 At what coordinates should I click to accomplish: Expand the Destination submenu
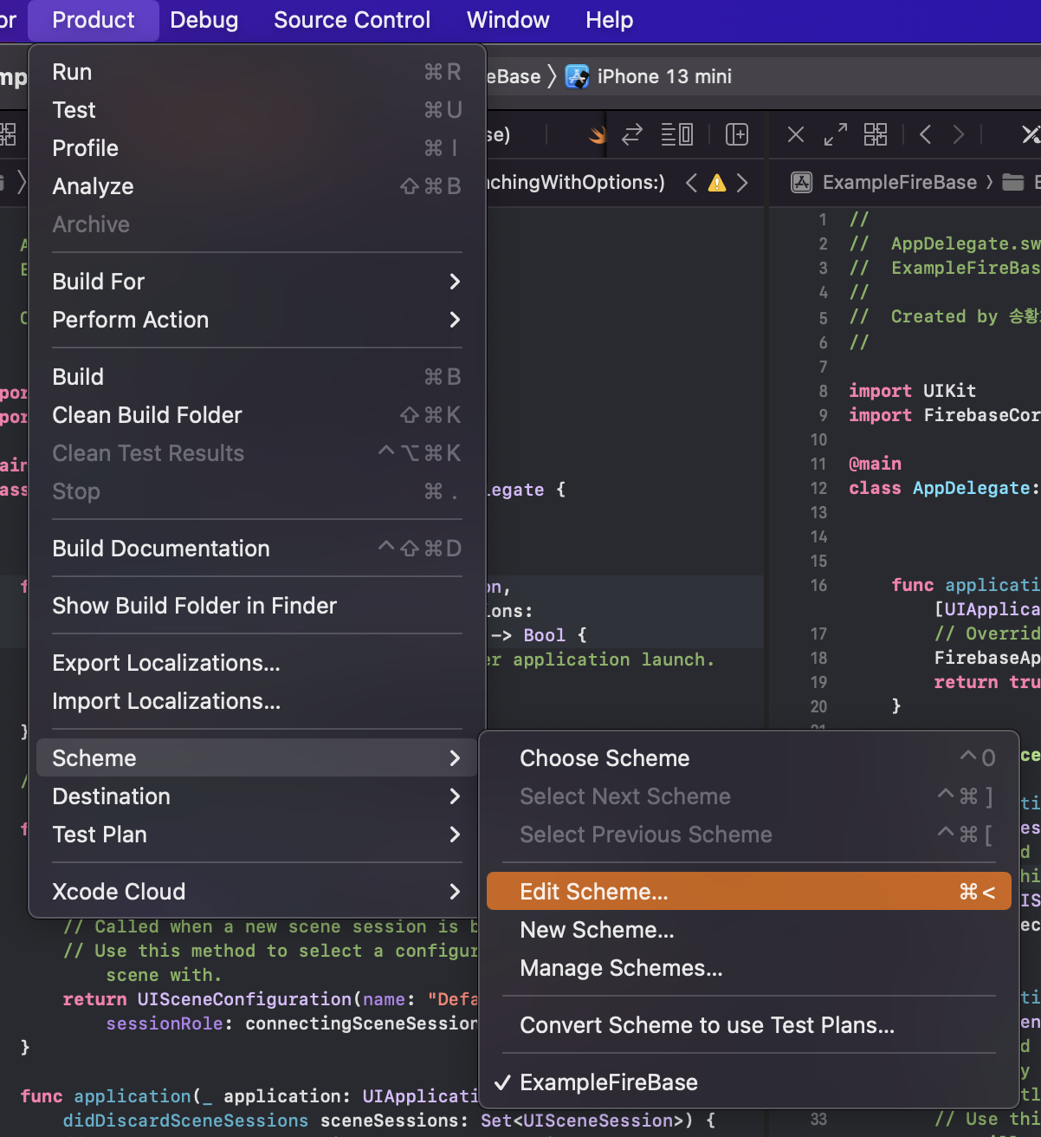point(257,796)
